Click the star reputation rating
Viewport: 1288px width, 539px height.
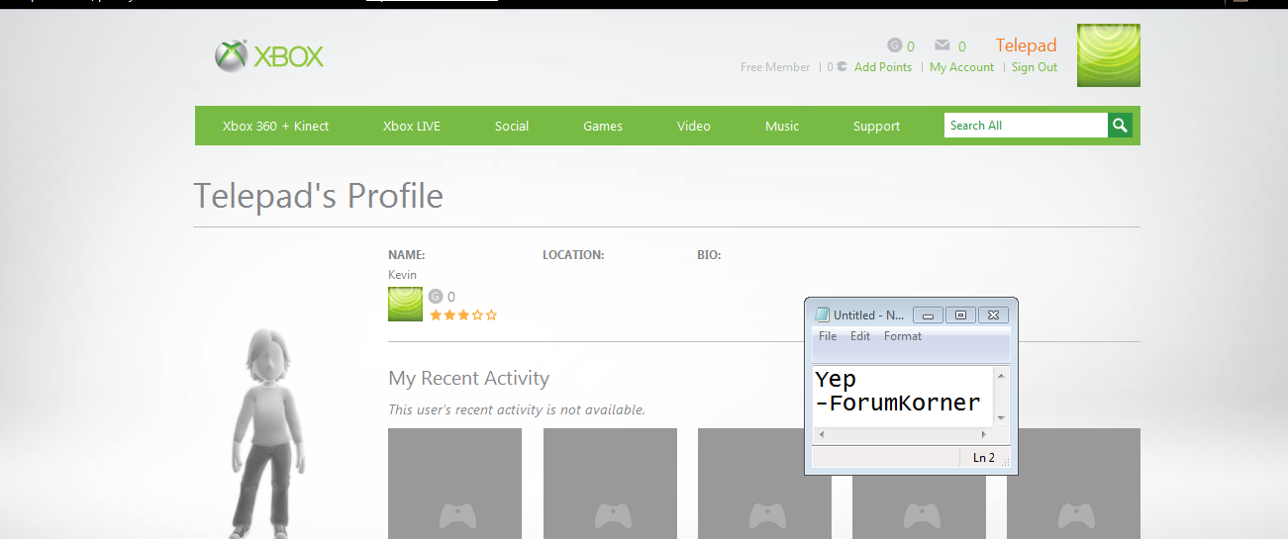click(463, 314)
